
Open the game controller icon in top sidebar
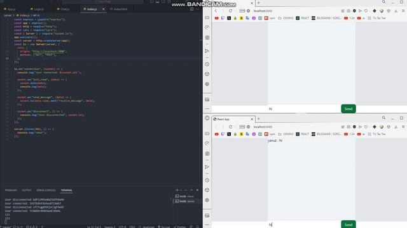coord(207,18)
